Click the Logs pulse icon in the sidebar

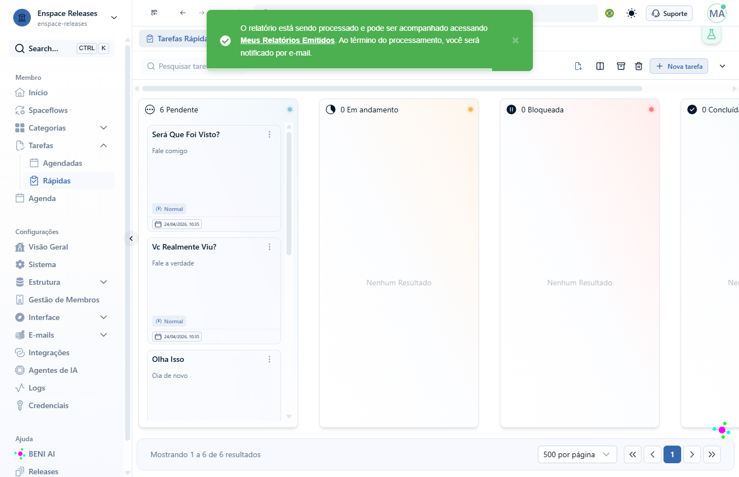20,388
